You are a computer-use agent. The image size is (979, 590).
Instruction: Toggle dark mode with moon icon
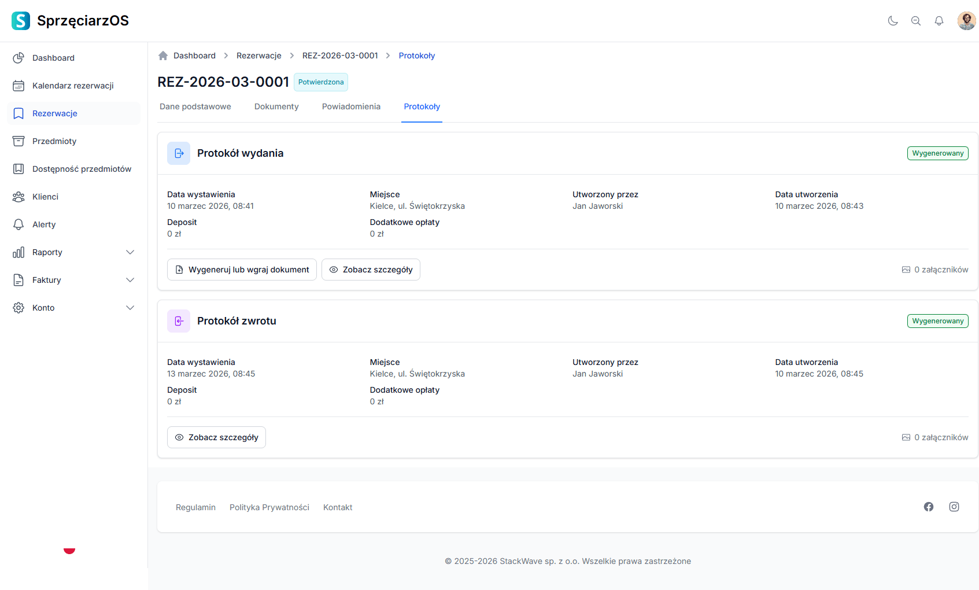(893, 21)
